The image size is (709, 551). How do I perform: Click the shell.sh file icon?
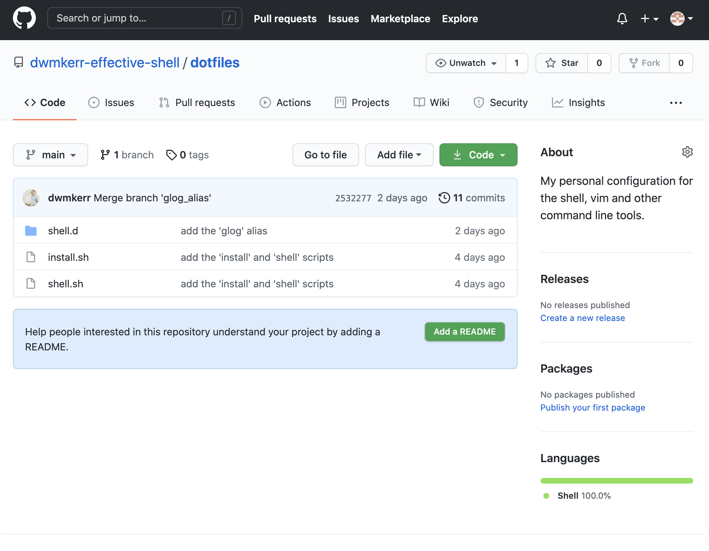click(x=31, y=283)
